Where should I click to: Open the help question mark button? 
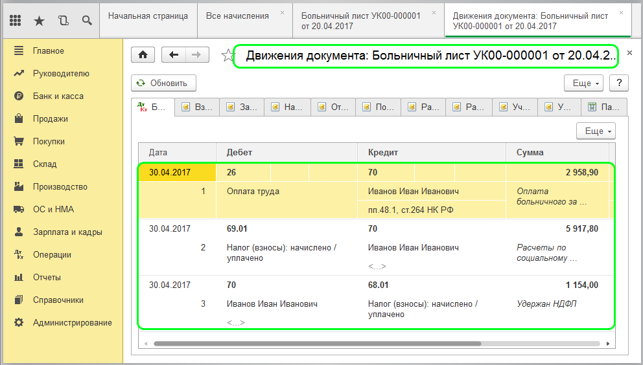(x=619, y=83)
